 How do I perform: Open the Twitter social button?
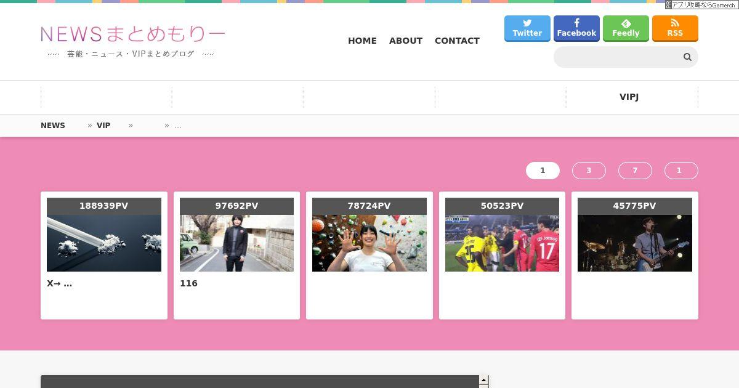pos(527,28)
